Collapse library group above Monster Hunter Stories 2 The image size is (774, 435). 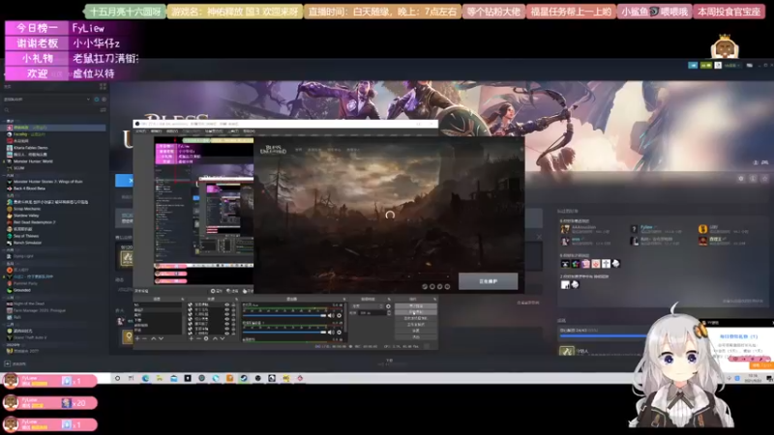coord(4,175)
